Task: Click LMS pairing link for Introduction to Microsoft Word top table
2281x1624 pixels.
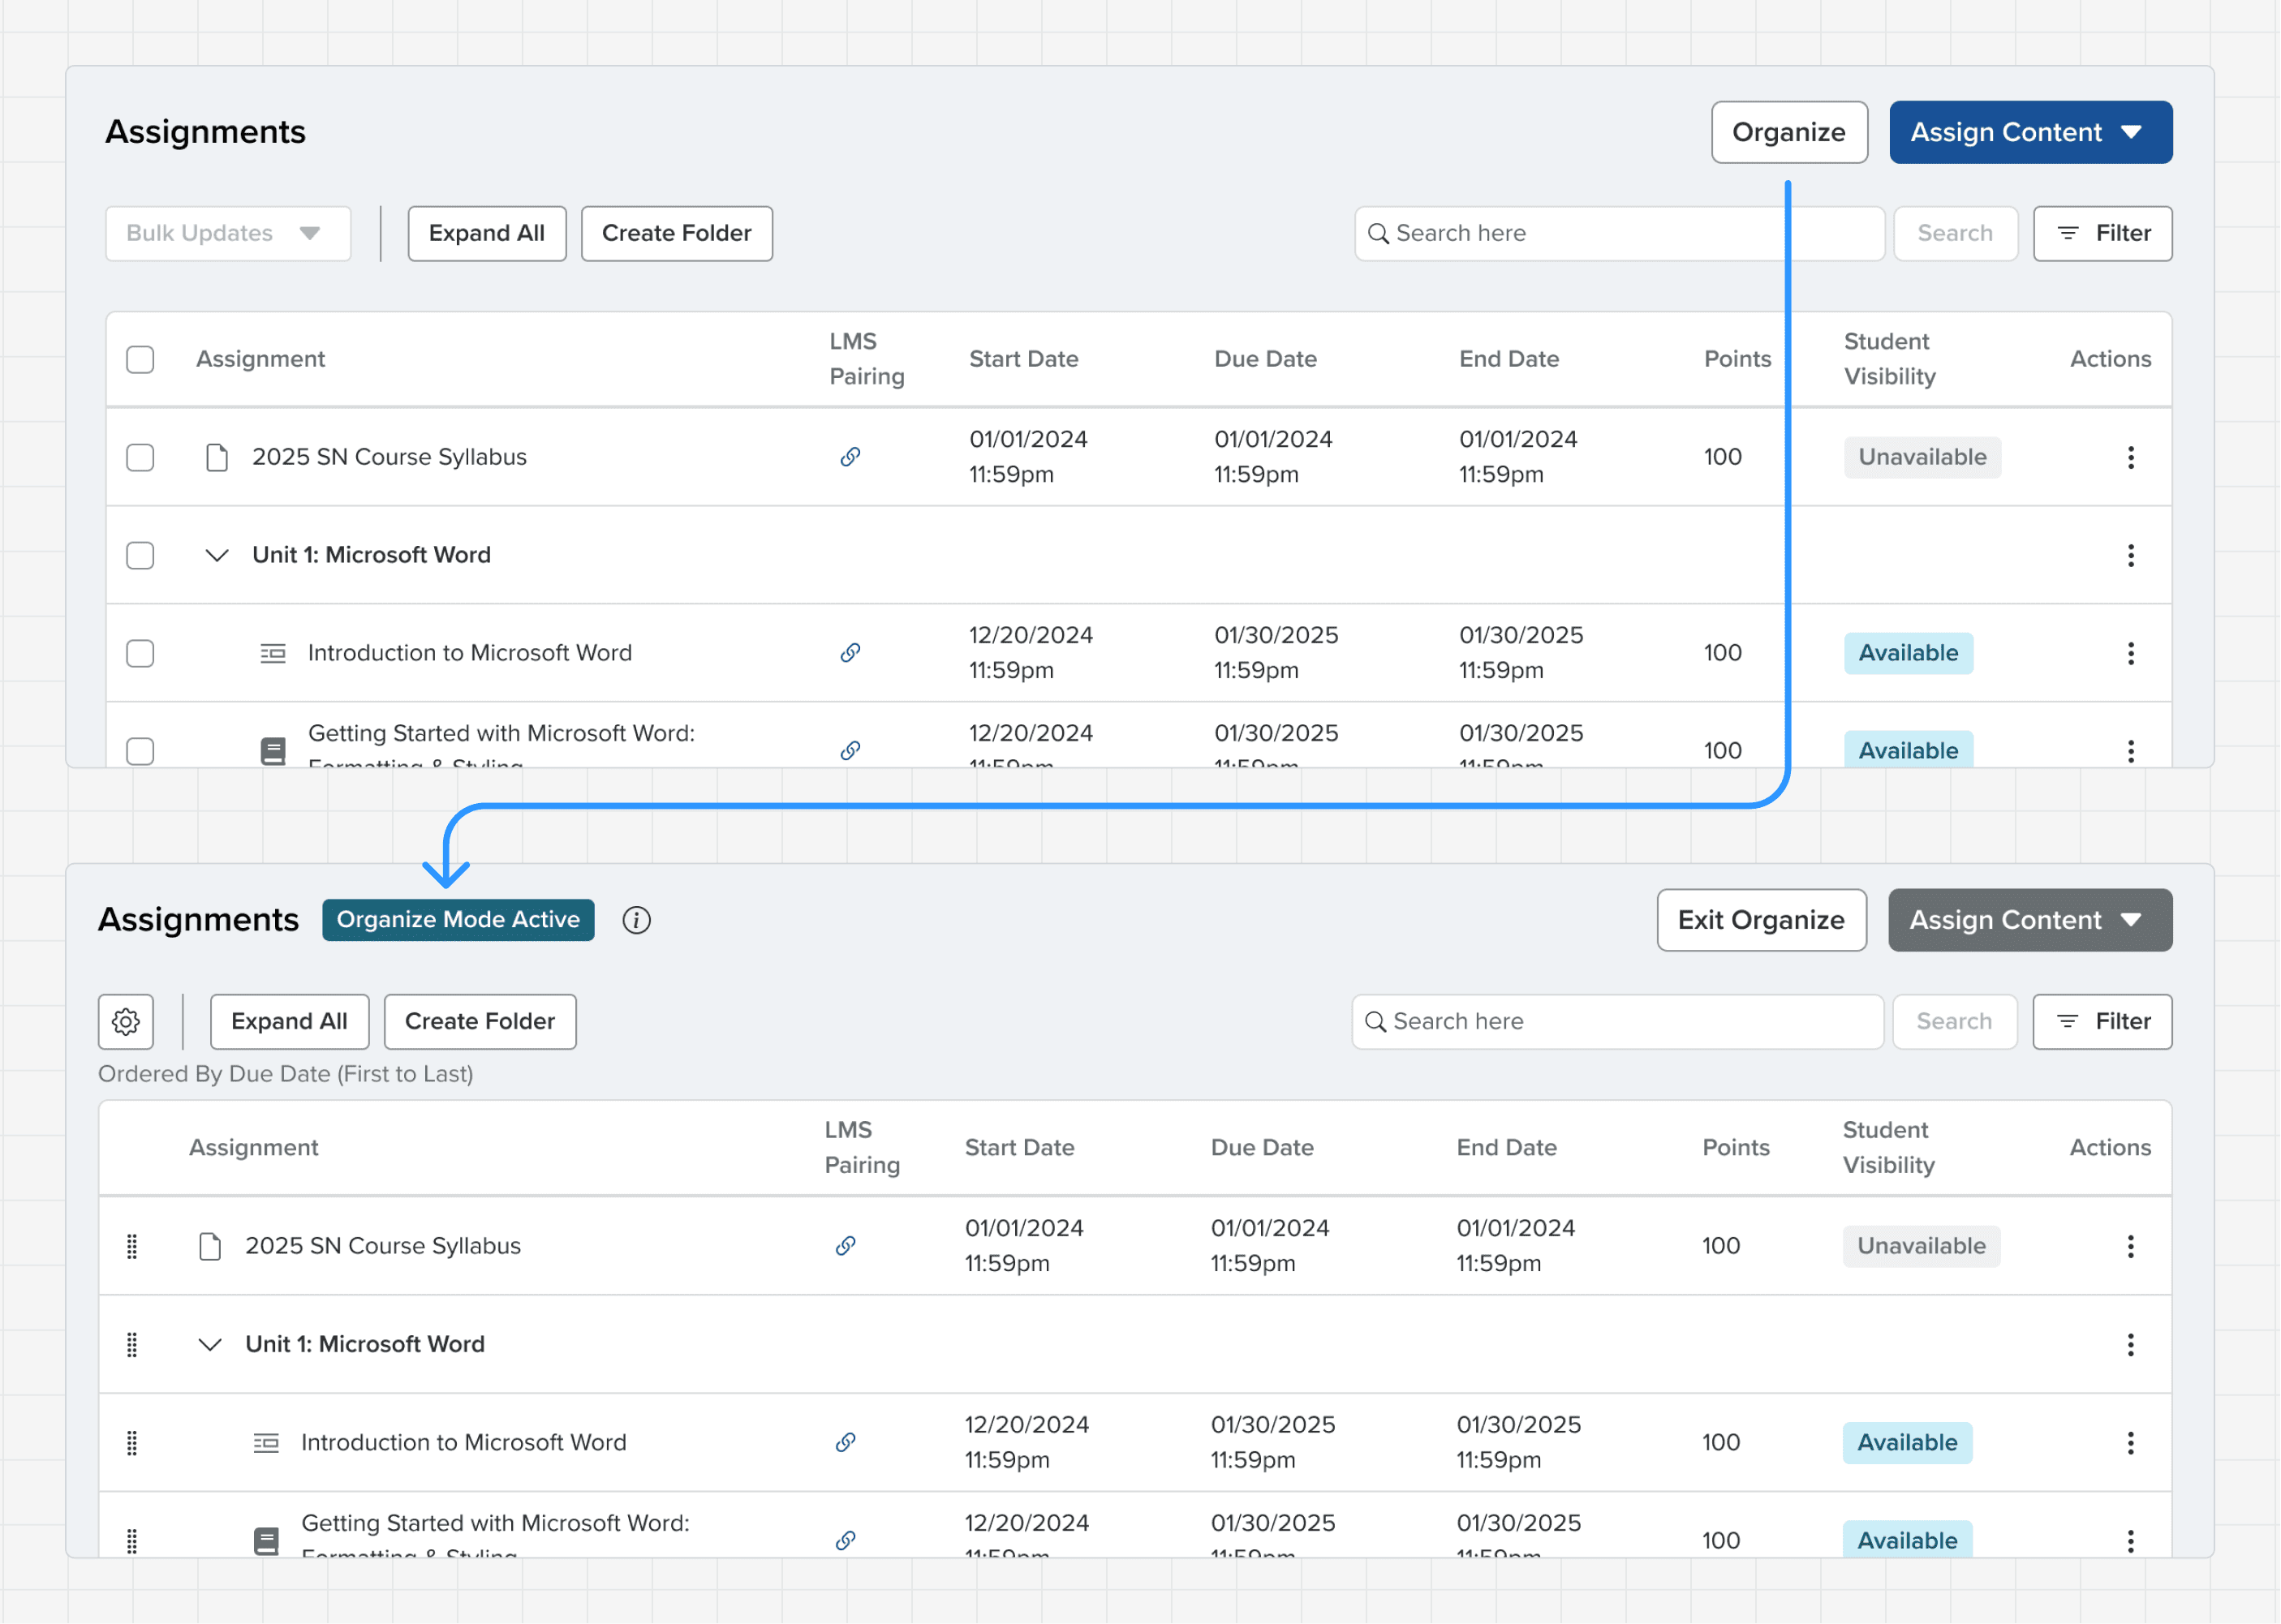Action: tap(850, 653)
